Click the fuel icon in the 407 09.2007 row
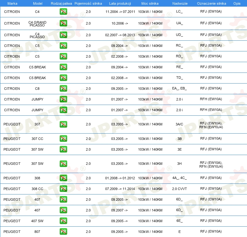This screenshot has width=247, height=237. click(63, 210)
